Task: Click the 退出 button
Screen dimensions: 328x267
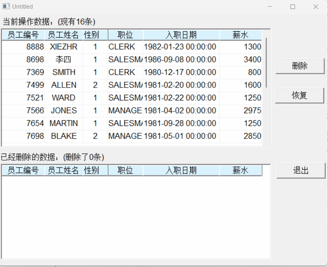Action: click(301, 170)
